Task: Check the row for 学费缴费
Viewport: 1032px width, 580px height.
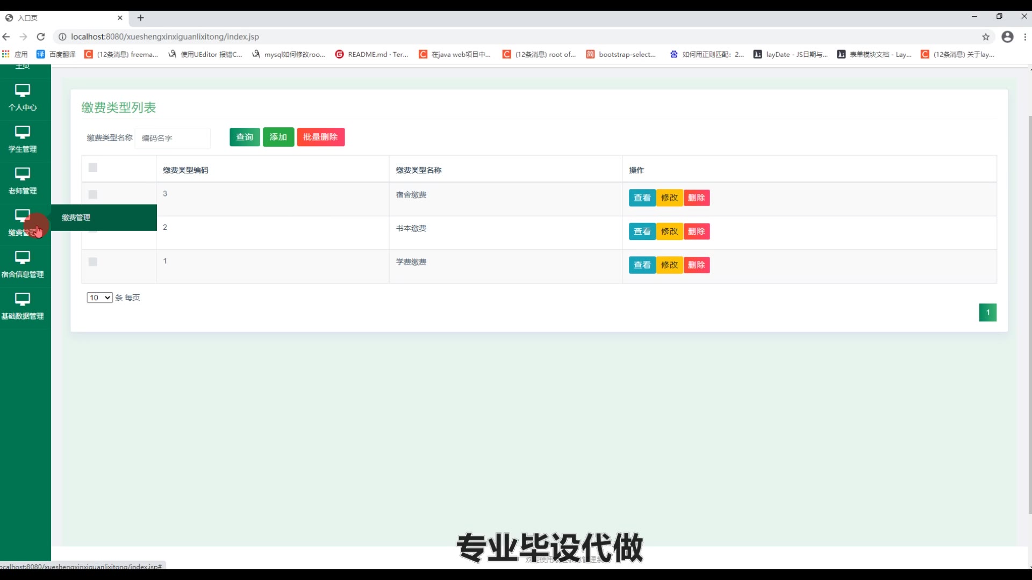Action: [93, 262]
